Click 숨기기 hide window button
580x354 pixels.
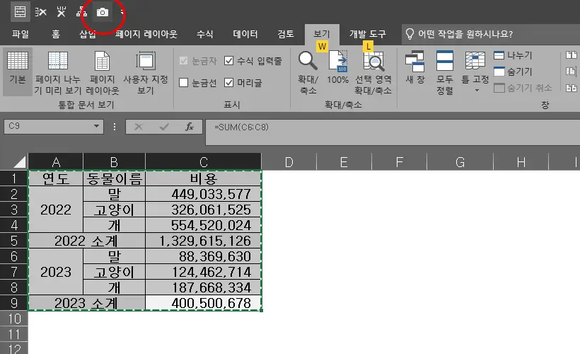[513, 72]
